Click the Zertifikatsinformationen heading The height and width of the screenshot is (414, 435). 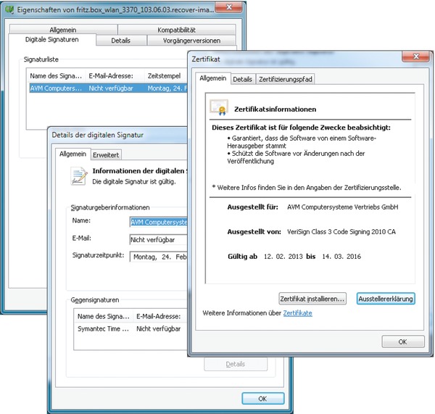275,109
